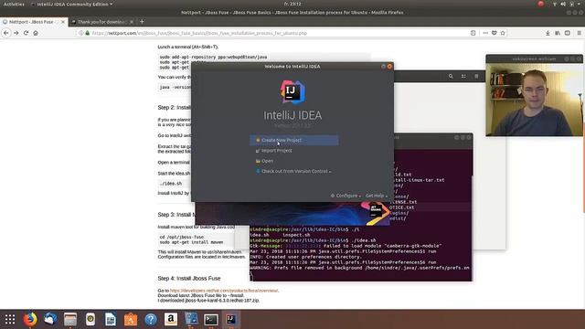The height and width of the screenshot is (329, 585).
Task: Click the green padlock in address bar
Action: [88, 33]
